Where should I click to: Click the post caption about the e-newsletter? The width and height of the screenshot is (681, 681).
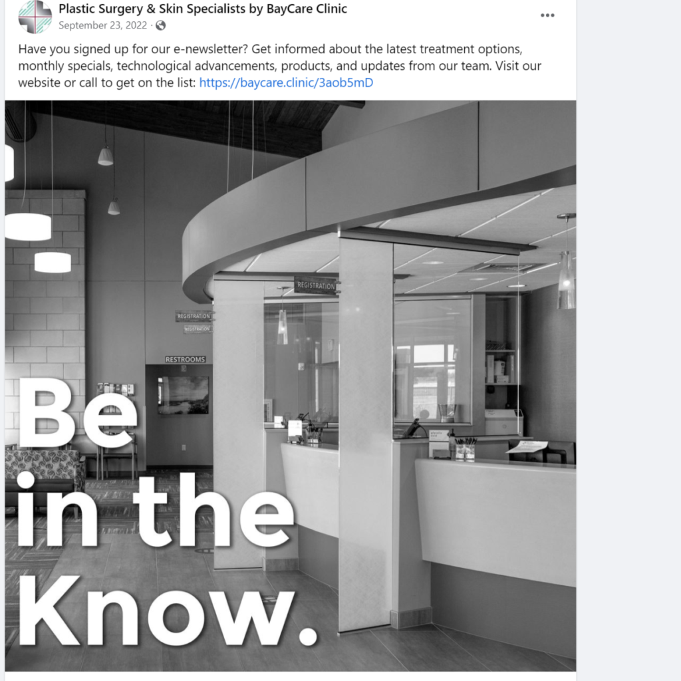click(280, 66)
